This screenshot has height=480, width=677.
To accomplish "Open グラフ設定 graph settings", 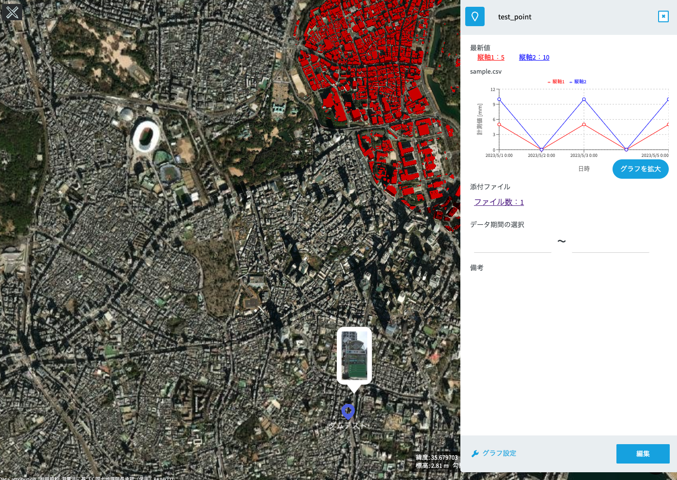I will 499,453.
